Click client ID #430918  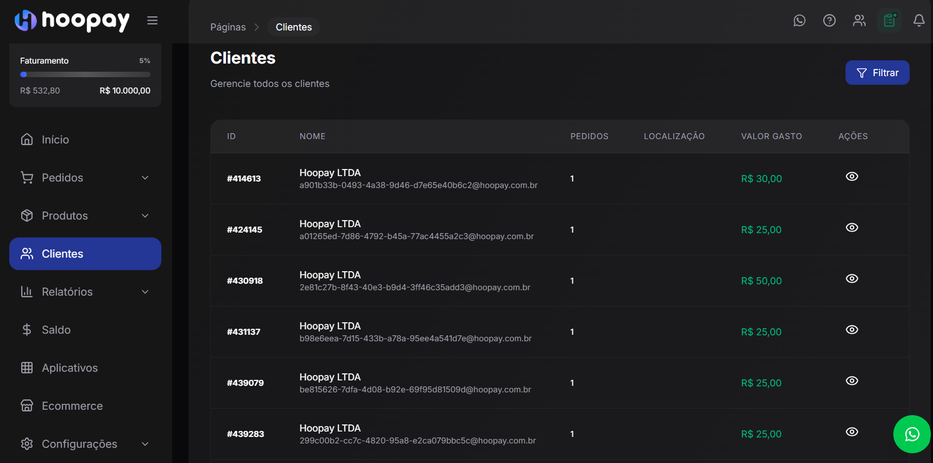tap(245, 281)
